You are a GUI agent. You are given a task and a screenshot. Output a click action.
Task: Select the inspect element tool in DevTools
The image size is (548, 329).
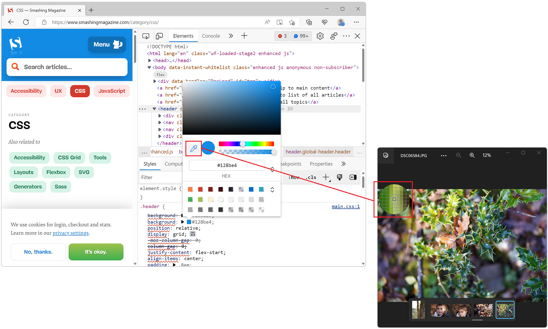click(146, 36)
